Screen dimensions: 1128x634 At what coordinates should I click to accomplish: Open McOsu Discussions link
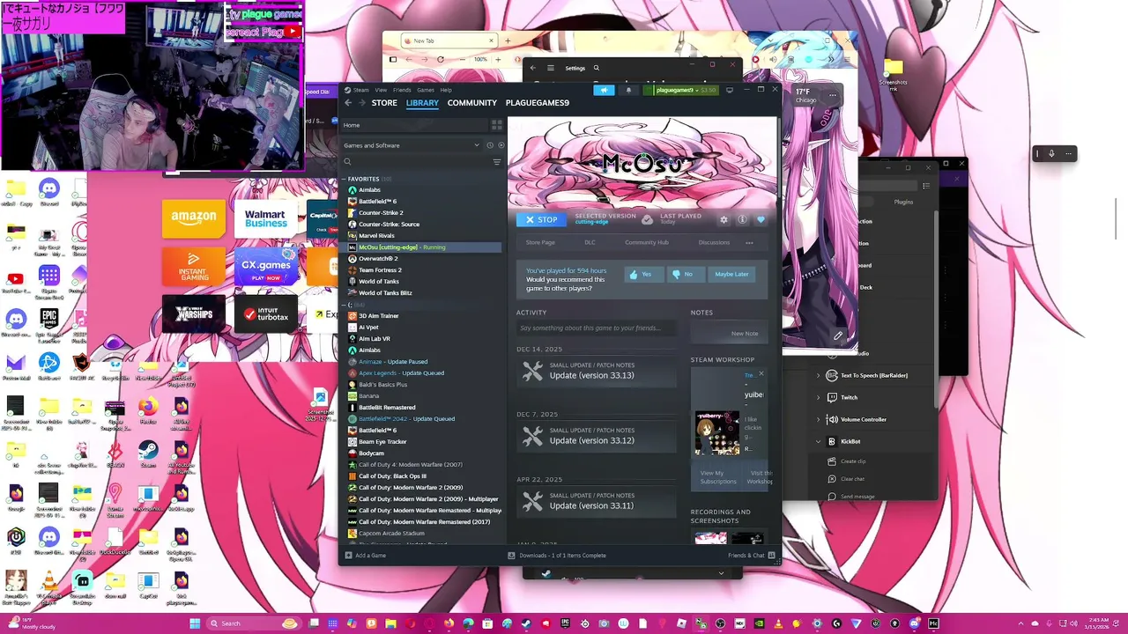(x=714, y=243)
